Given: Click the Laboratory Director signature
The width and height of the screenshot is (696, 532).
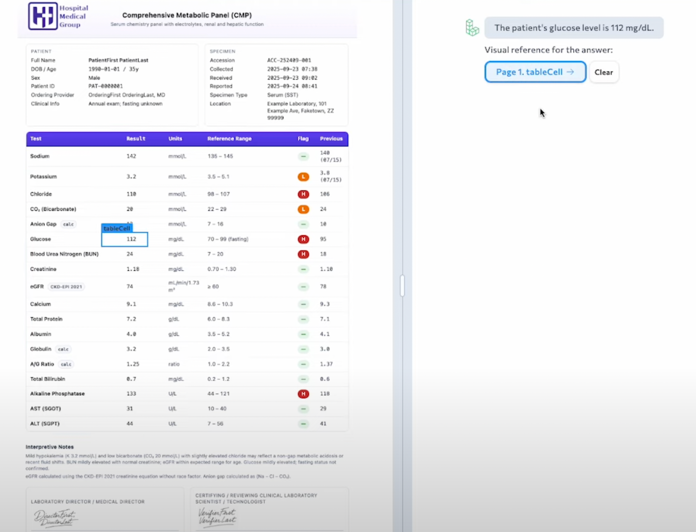Looking at the screenshot, I should pos(56,518).
